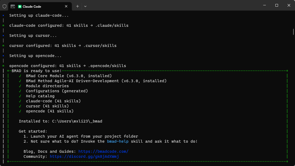
Task: Click the 'BMad Core Module (v6.3.0, installed)' line
Action: click(69, 76)
